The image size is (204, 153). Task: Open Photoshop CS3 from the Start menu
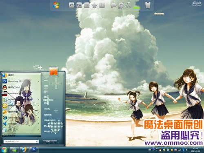click(22, 81)
